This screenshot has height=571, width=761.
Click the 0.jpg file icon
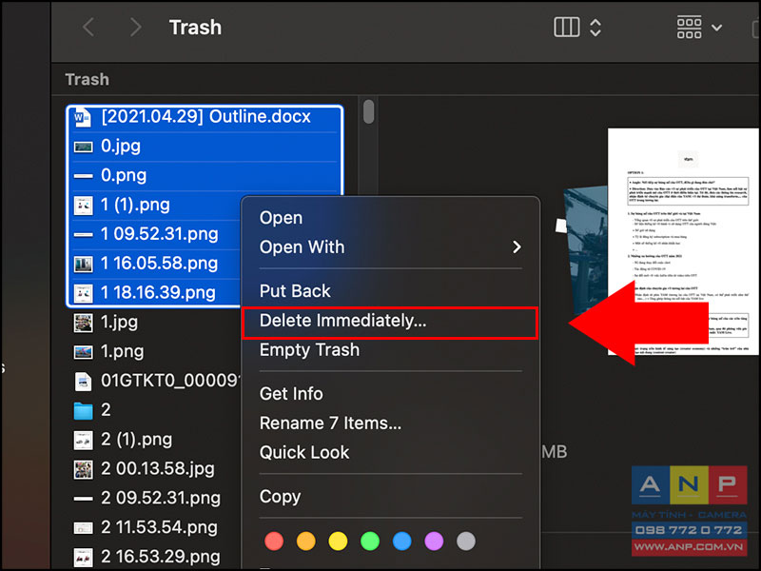83,147
